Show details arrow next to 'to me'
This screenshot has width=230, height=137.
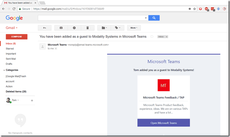pos(56,49)
